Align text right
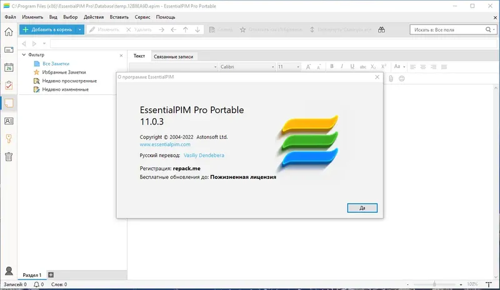Viewport: 500px width, 290px height. (x=433, y=67)
